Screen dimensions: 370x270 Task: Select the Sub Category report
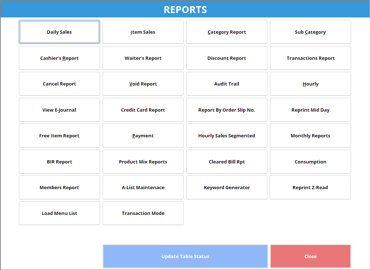tap(310, 32)
